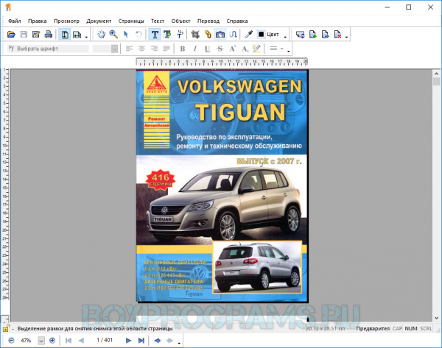Open the Перевод menu

pyautogui.click(x=208, y=21)
